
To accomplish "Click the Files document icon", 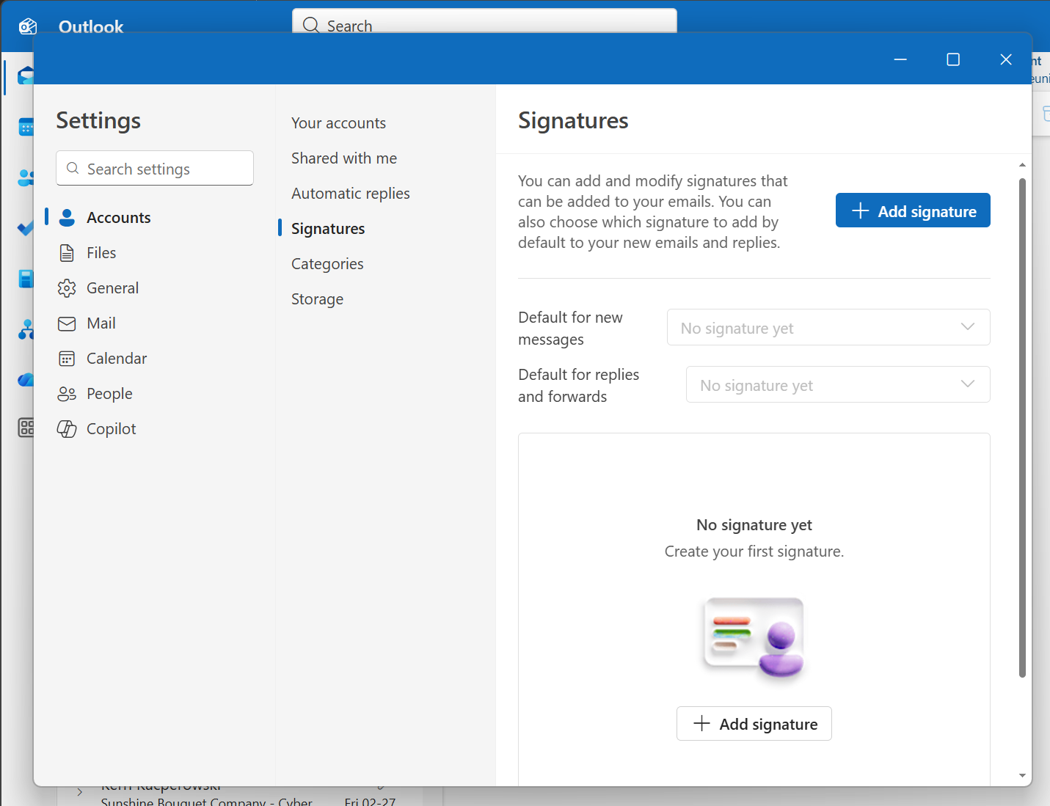I will pyautogui.click(x=67, y=253).
